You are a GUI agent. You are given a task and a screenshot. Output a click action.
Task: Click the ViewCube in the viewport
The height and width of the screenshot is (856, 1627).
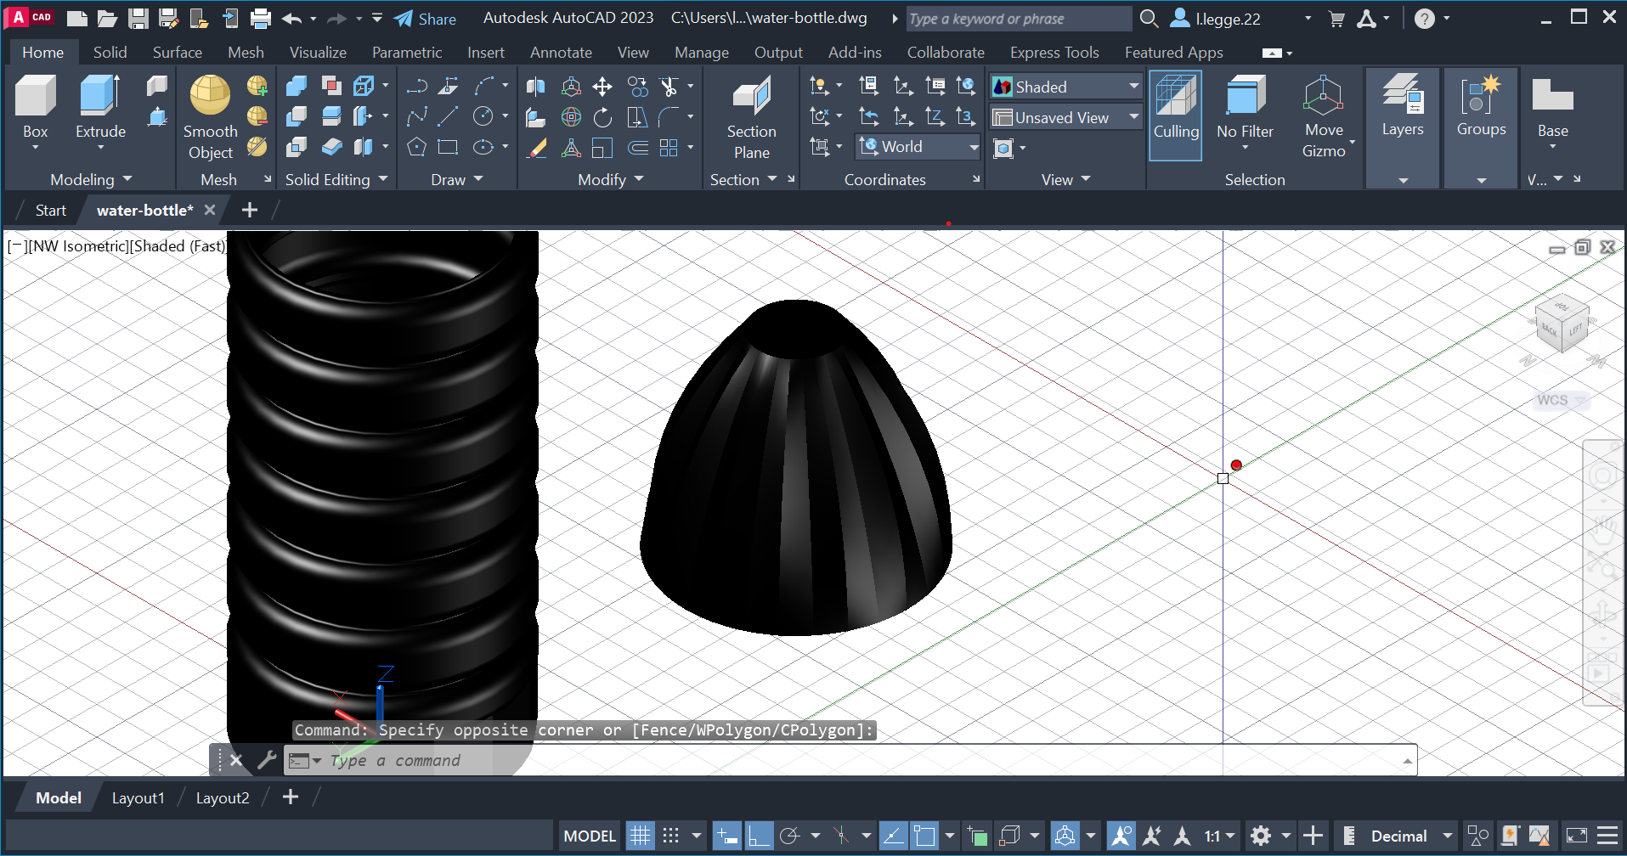1562,324
